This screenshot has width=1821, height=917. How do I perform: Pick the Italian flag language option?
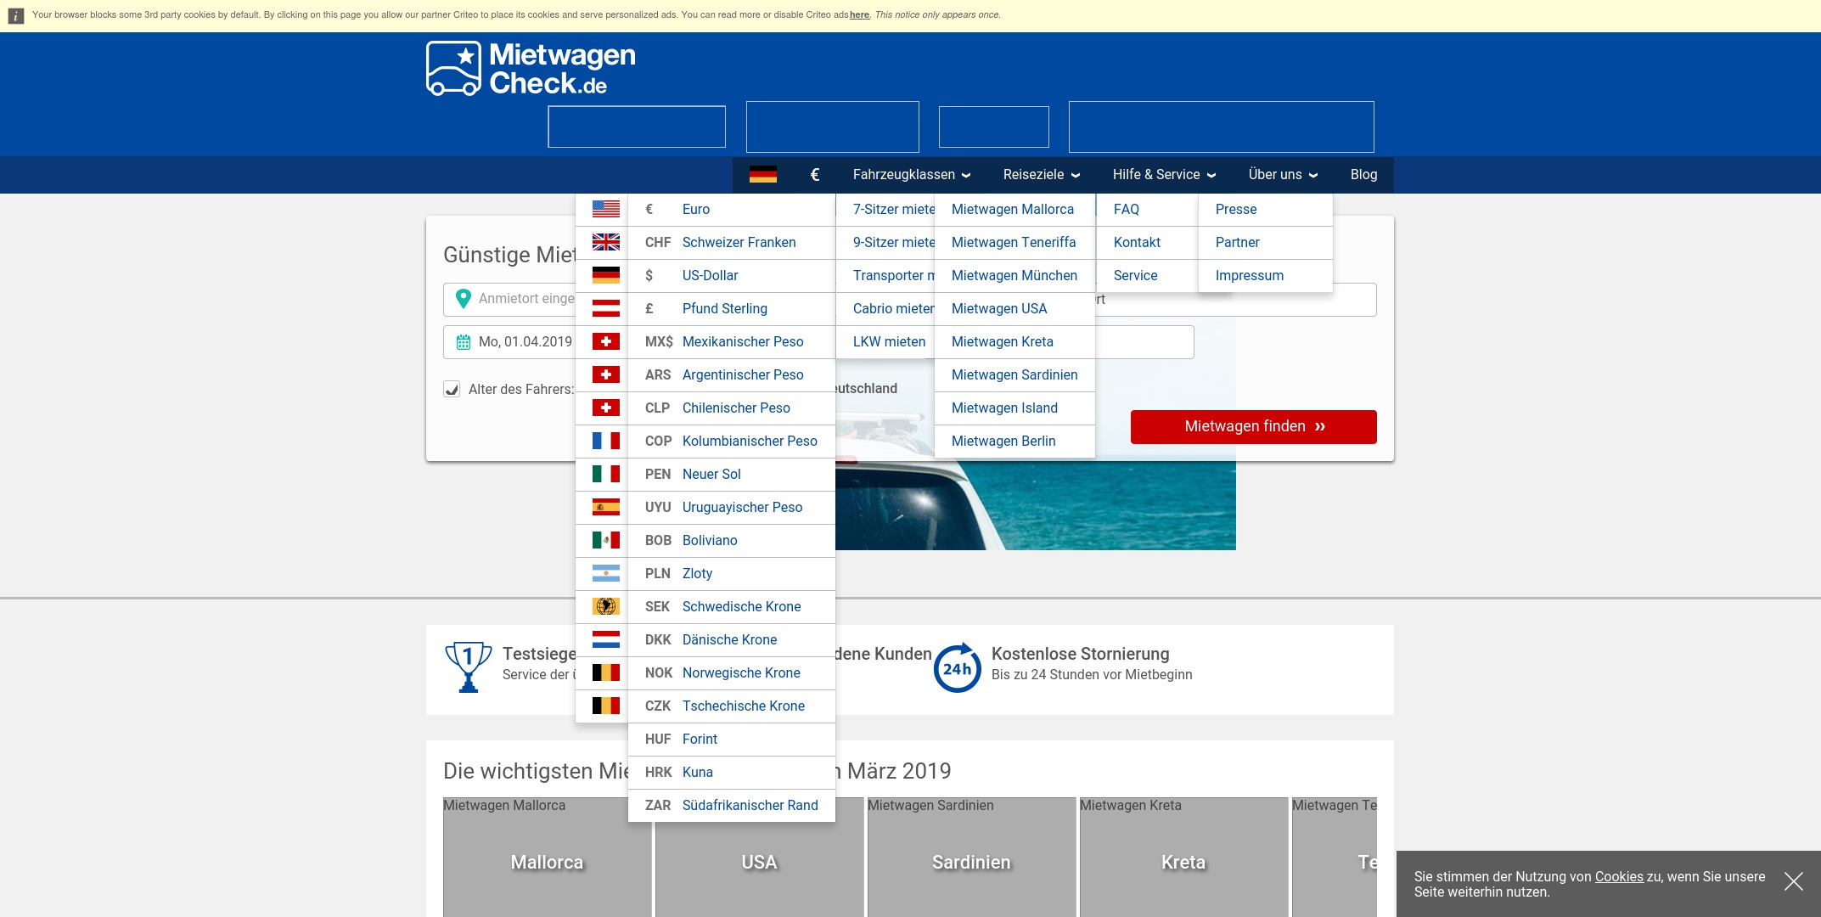click(x=605, y=474)
